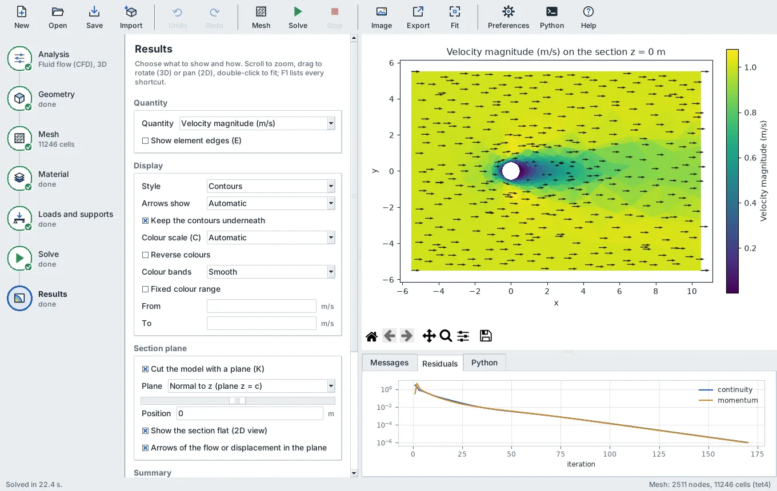Generate mesh with the Mesh toolbar icon
Image resolution: width=777 pixels, height=491 pixels.
point(261,17)
